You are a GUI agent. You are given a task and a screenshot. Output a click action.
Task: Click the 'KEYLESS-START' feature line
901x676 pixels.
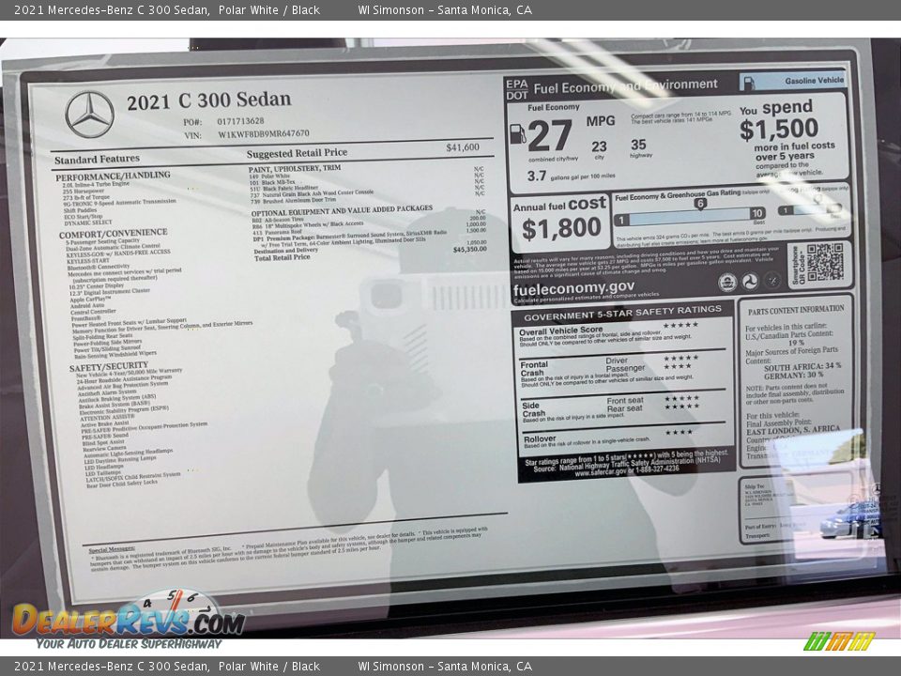pos(88,261)
